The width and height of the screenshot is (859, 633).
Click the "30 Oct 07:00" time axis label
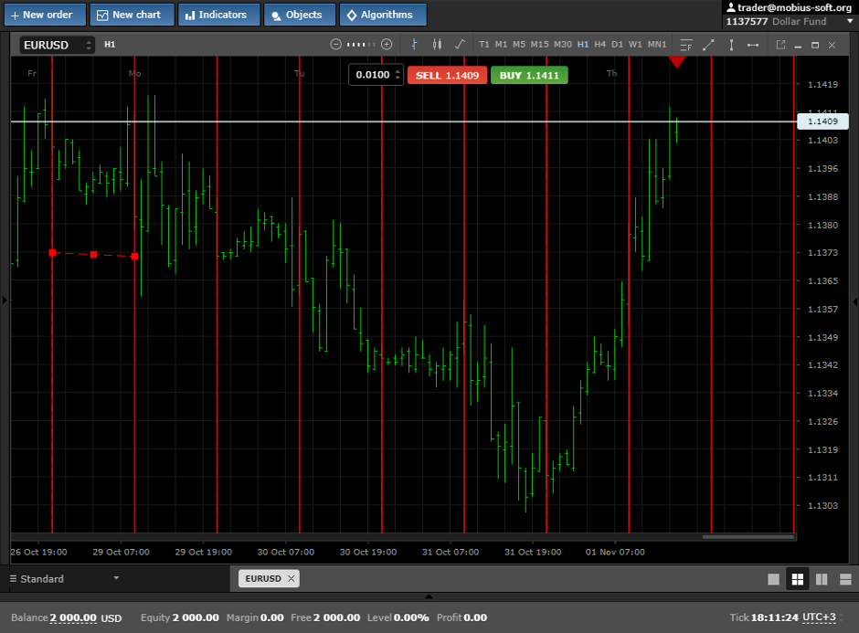point(286,552)
